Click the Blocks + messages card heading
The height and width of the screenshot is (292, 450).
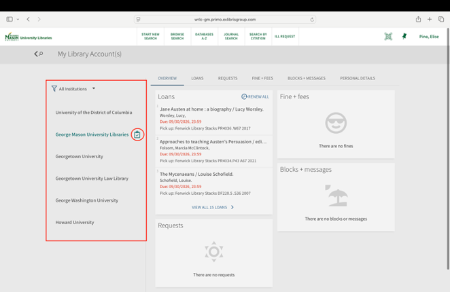pos(306,170)
